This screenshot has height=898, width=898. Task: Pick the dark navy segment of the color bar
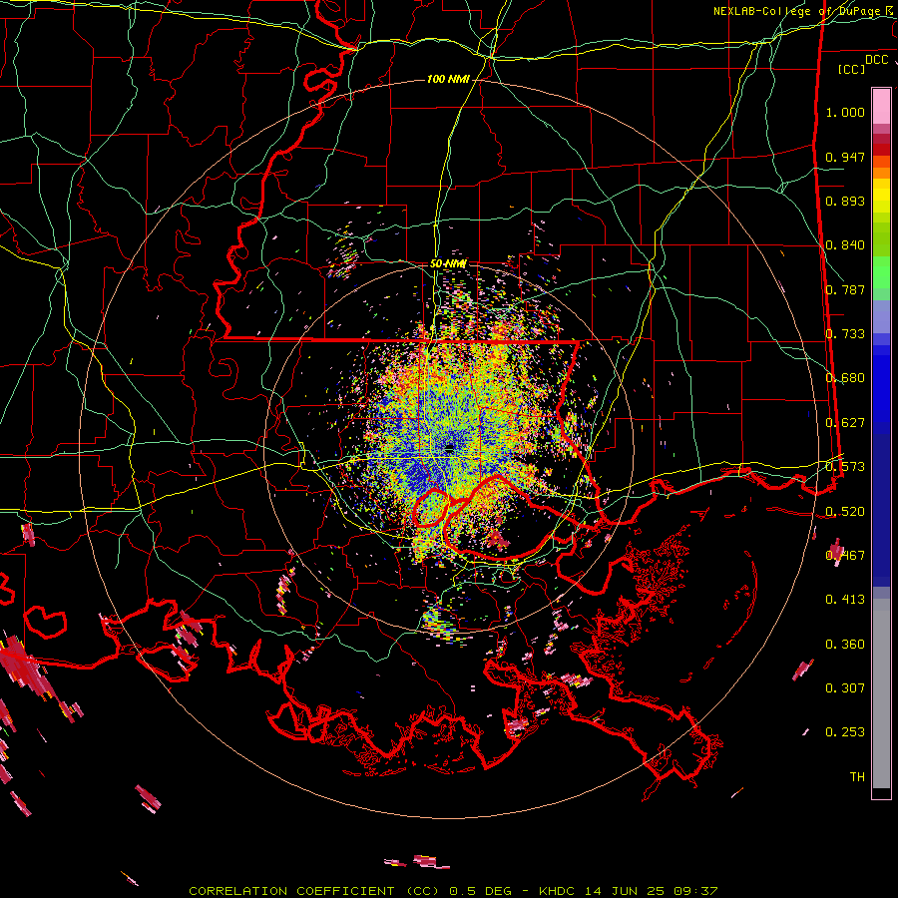(881, 504)
